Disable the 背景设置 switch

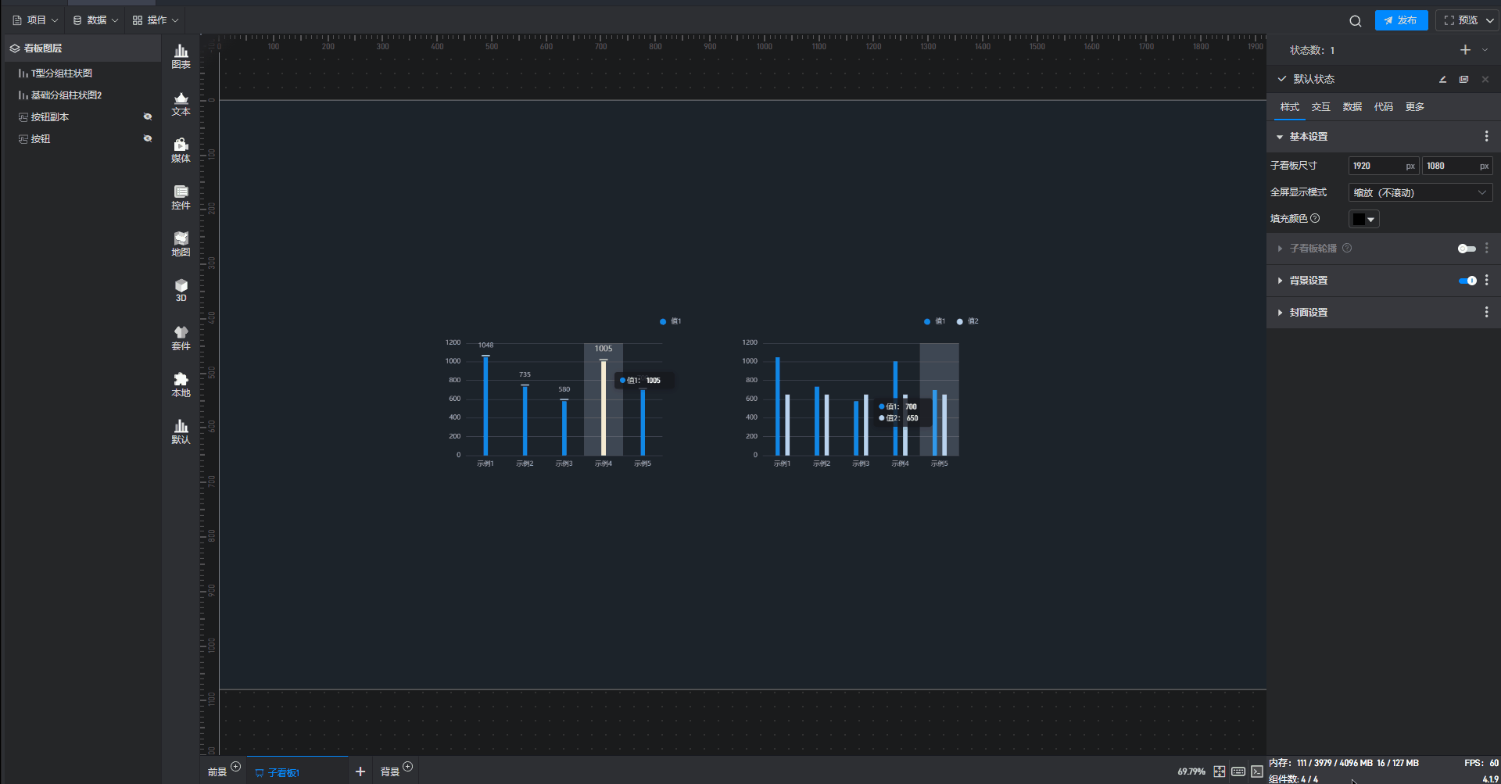[x=1467, y=281]
